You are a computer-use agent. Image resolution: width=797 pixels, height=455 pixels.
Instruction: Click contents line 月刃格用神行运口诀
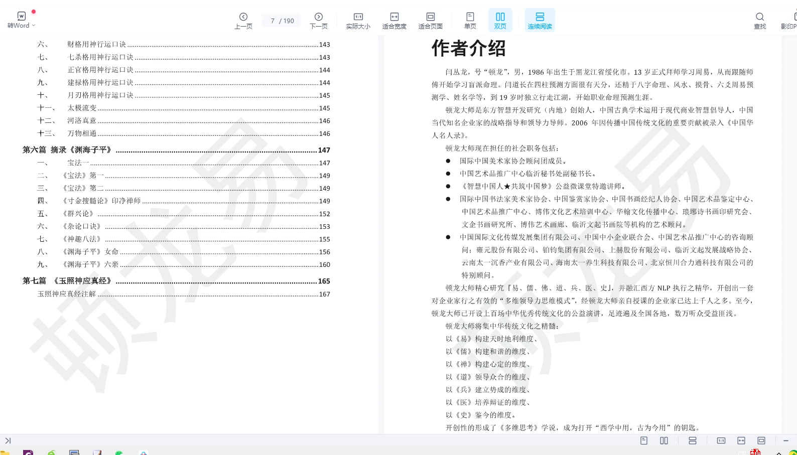click(184, 95)
